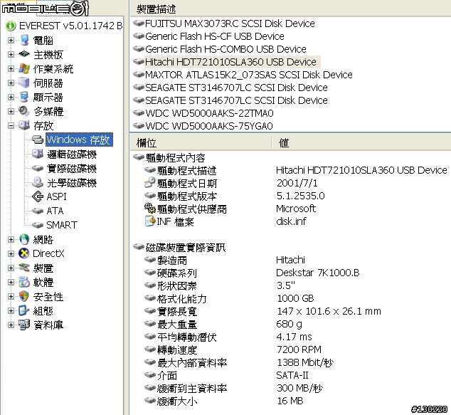Select the 電腦 computer icon
Viewport: 451px width, 415px height.
24,41
